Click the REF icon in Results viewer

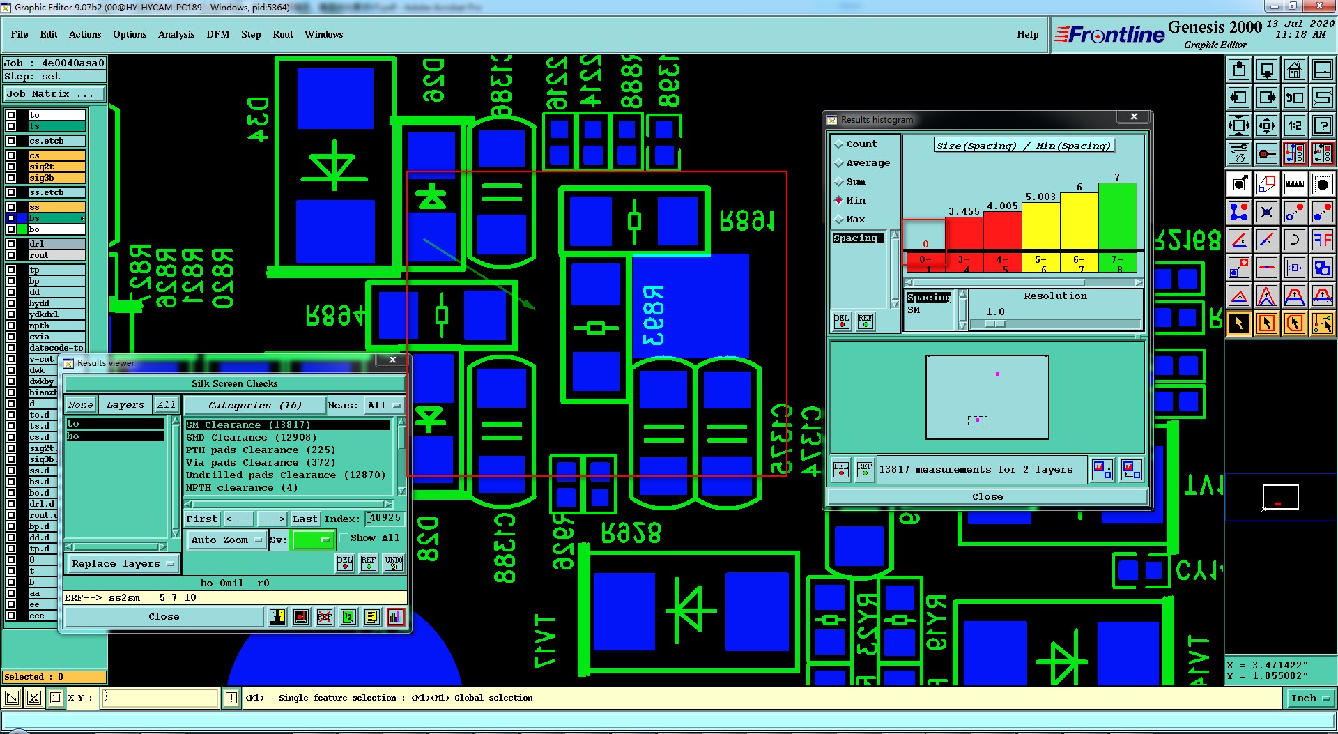point(369,563)
